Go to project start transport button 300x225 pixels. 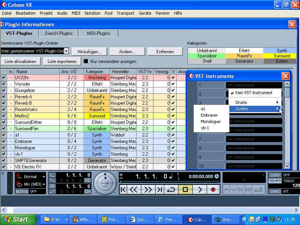click(x=123, y=190)
